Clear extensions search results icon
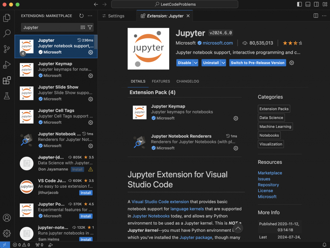The width and height of the screenshot is (330, 248). 83,27
